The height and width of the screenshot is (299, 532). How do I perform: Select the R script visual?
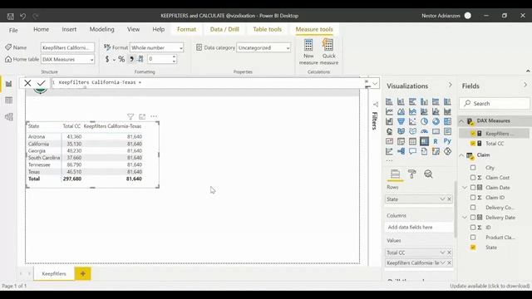(436, 141)
